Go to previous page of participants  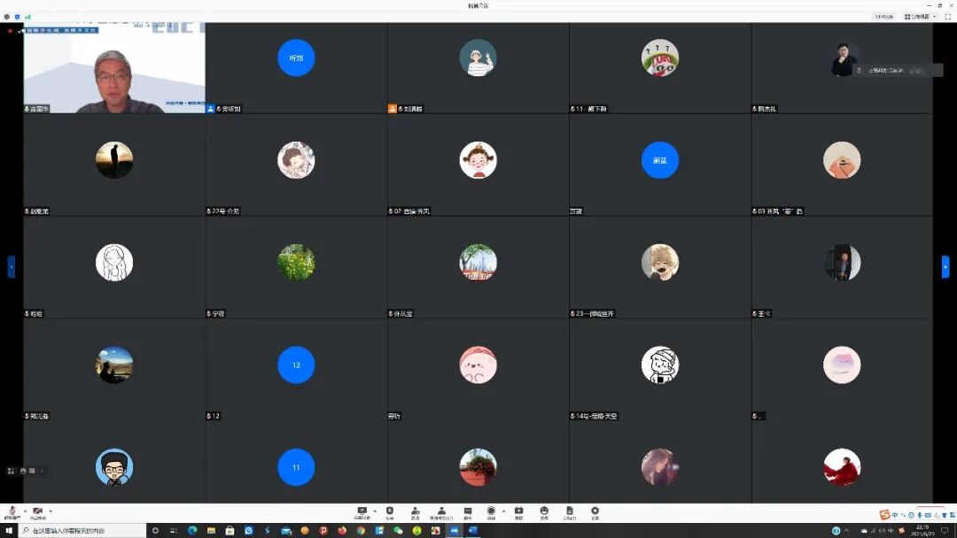point(11,267)
